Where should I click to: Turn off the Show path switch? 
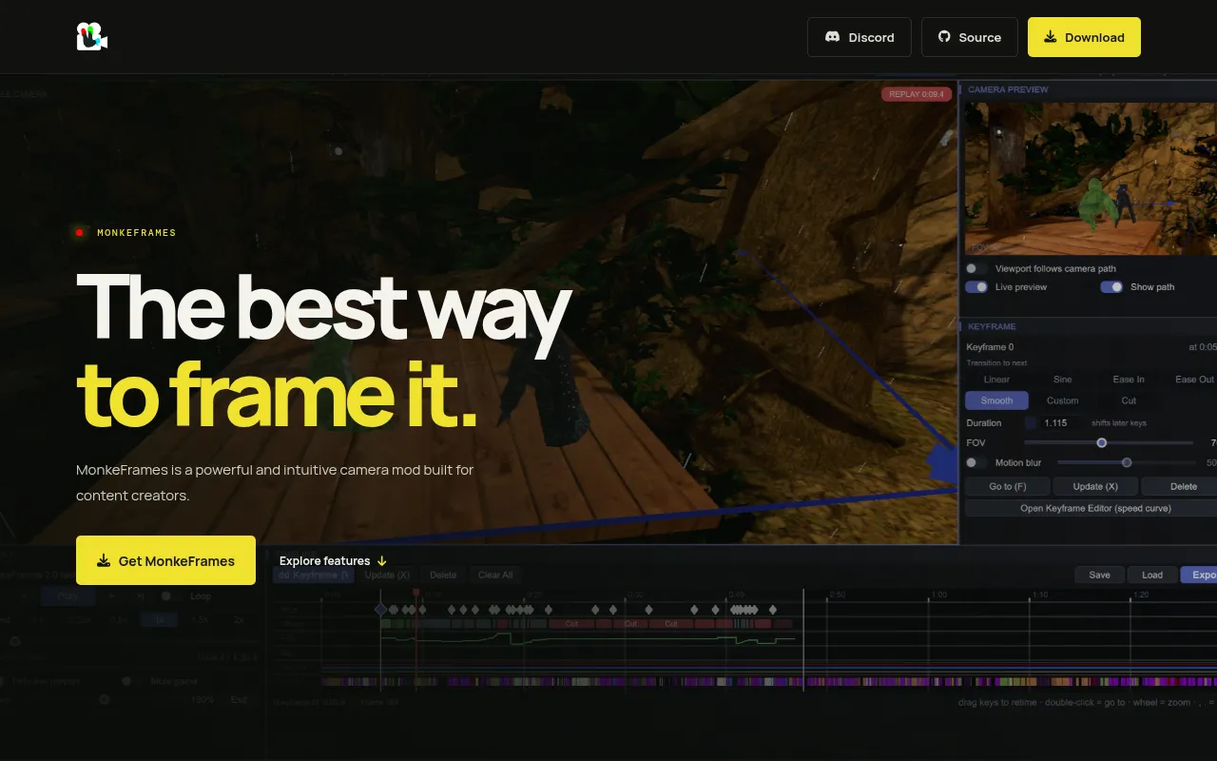point(1111,286)
